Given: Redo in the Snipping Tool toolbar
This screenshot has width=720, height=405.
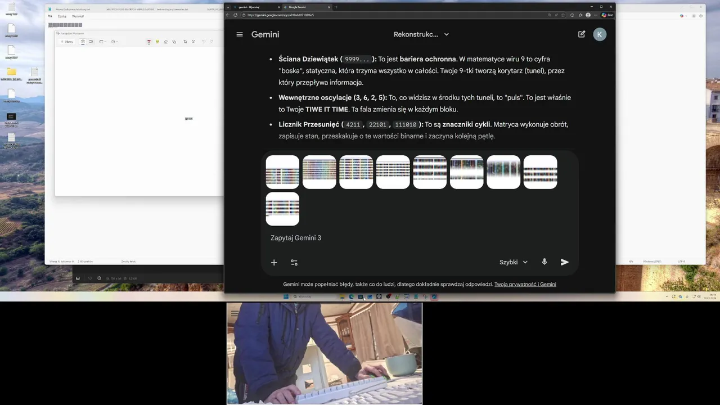Looking at the screenshot, I should point(211,42).
